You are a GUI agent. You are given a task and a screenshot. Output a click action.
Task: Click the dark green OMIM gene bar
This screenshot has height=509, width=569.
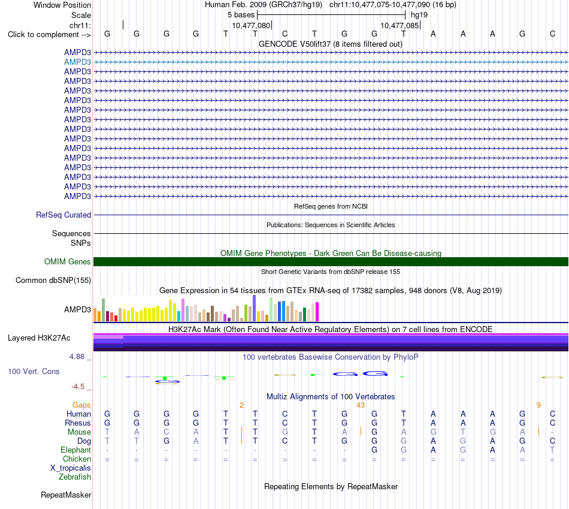point(331,261)
